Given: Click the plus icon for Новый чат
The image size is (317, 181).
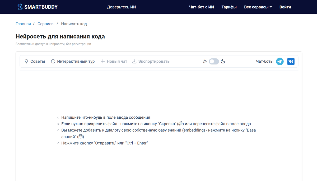Looking at the screenshot, I should 103,62.
